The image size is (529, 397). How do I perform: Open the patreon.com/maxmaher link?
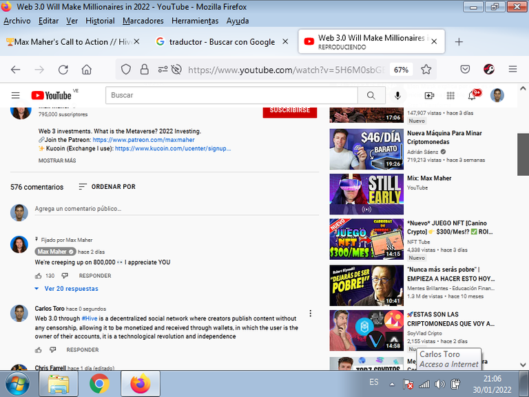tap(143, 140)
